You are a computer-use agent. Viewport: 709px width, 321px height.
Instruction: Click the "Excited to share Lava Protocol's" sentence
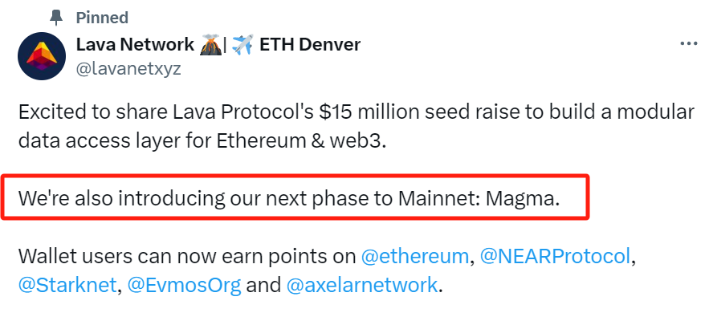pos(165,112)
